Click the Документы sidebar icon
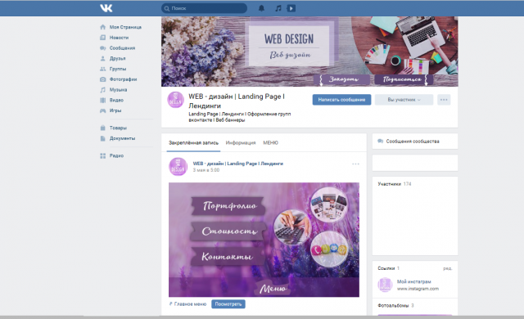 (x=103, y=138)
